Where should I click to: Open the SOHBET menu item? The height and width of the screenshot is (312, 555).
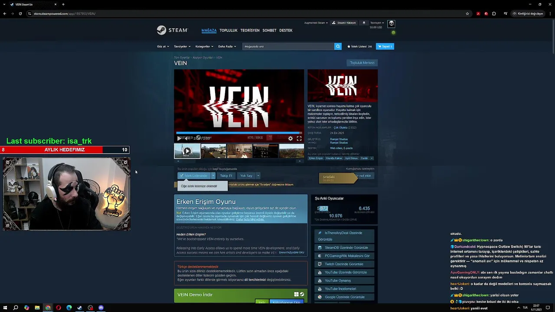[269, 30]
